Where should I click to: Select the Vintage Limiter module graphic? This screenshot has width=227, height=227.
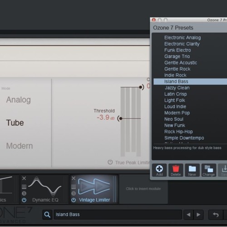pyautogui.click(x=94, y=187)
